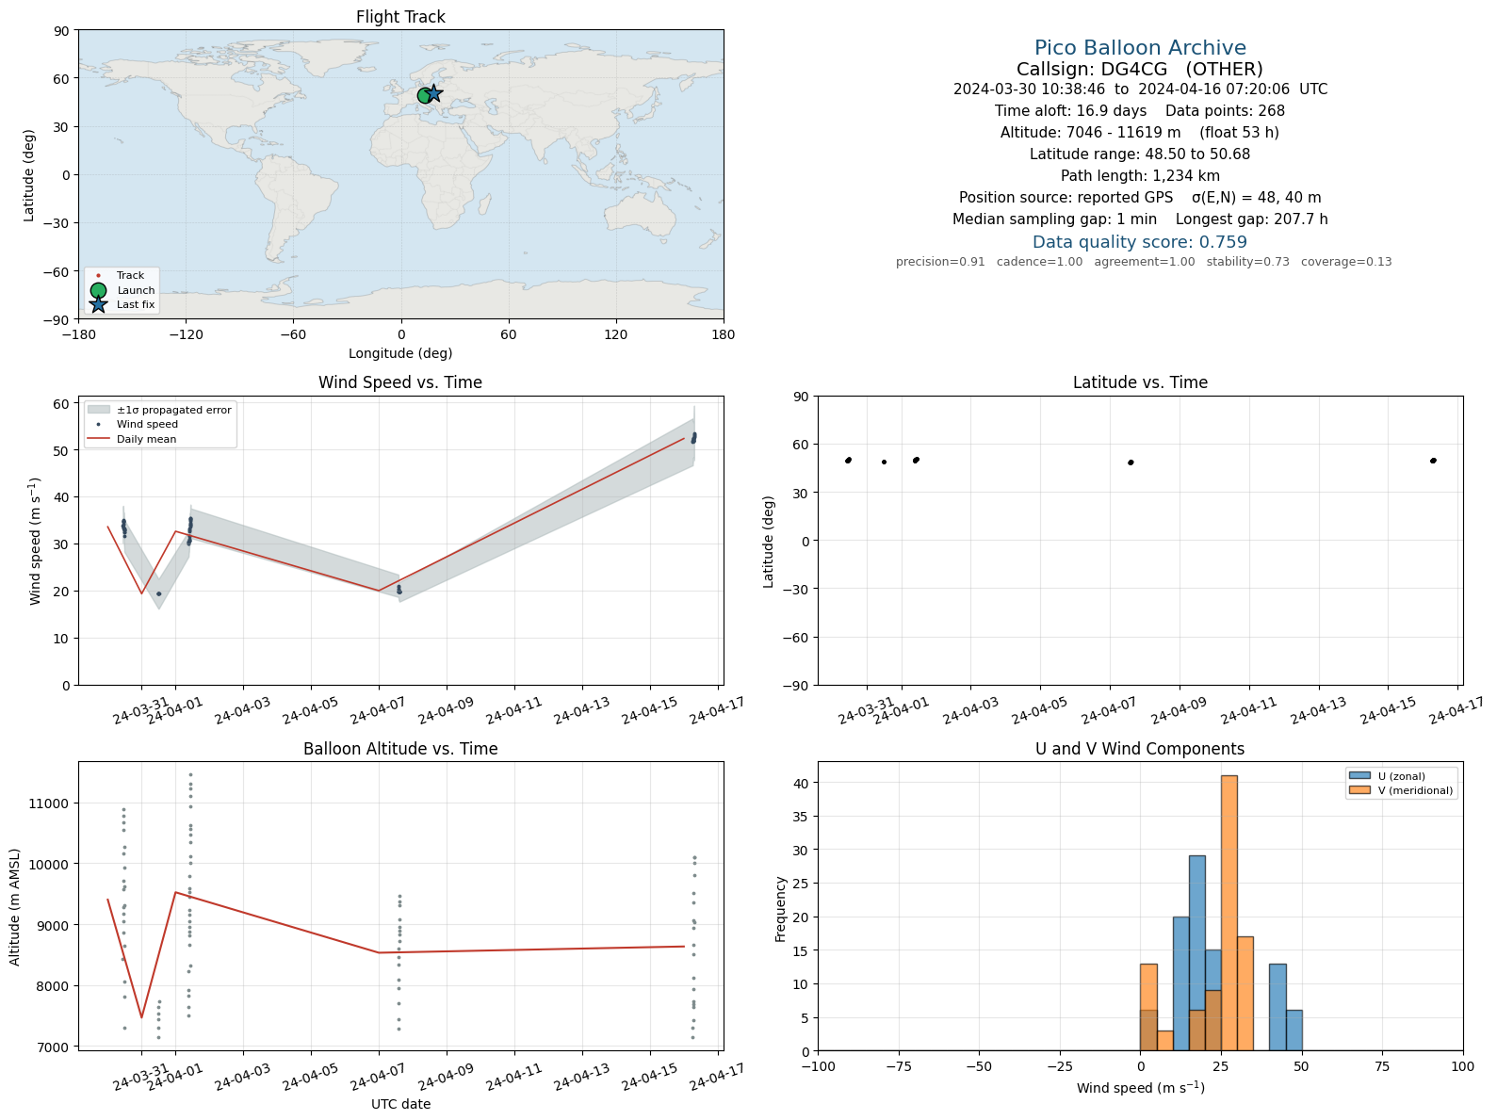
Task: Click the 'stability=0.73' sub-score
Action: coord(1248,262)
